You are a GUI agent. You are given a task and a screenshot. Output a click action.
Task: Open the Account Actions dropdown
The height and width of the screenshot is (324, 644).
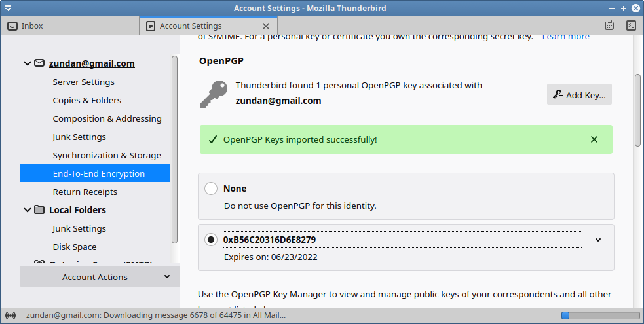click(99, 277)
